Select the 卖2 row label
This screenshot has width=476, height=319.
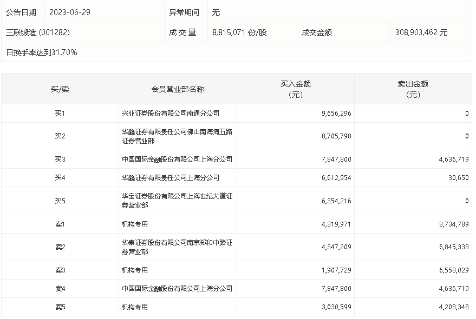point(60,247)
